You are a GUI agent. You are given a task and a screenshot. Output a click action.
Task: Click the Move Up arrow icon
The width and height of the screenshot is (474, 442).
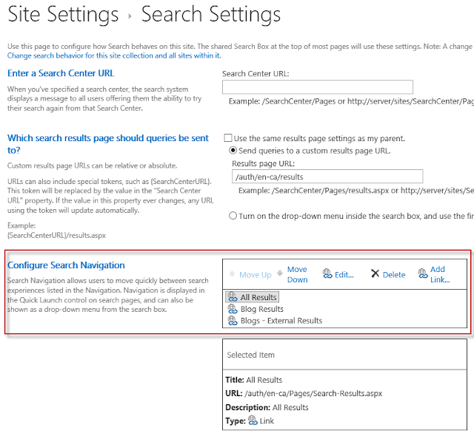coord(232,273)
